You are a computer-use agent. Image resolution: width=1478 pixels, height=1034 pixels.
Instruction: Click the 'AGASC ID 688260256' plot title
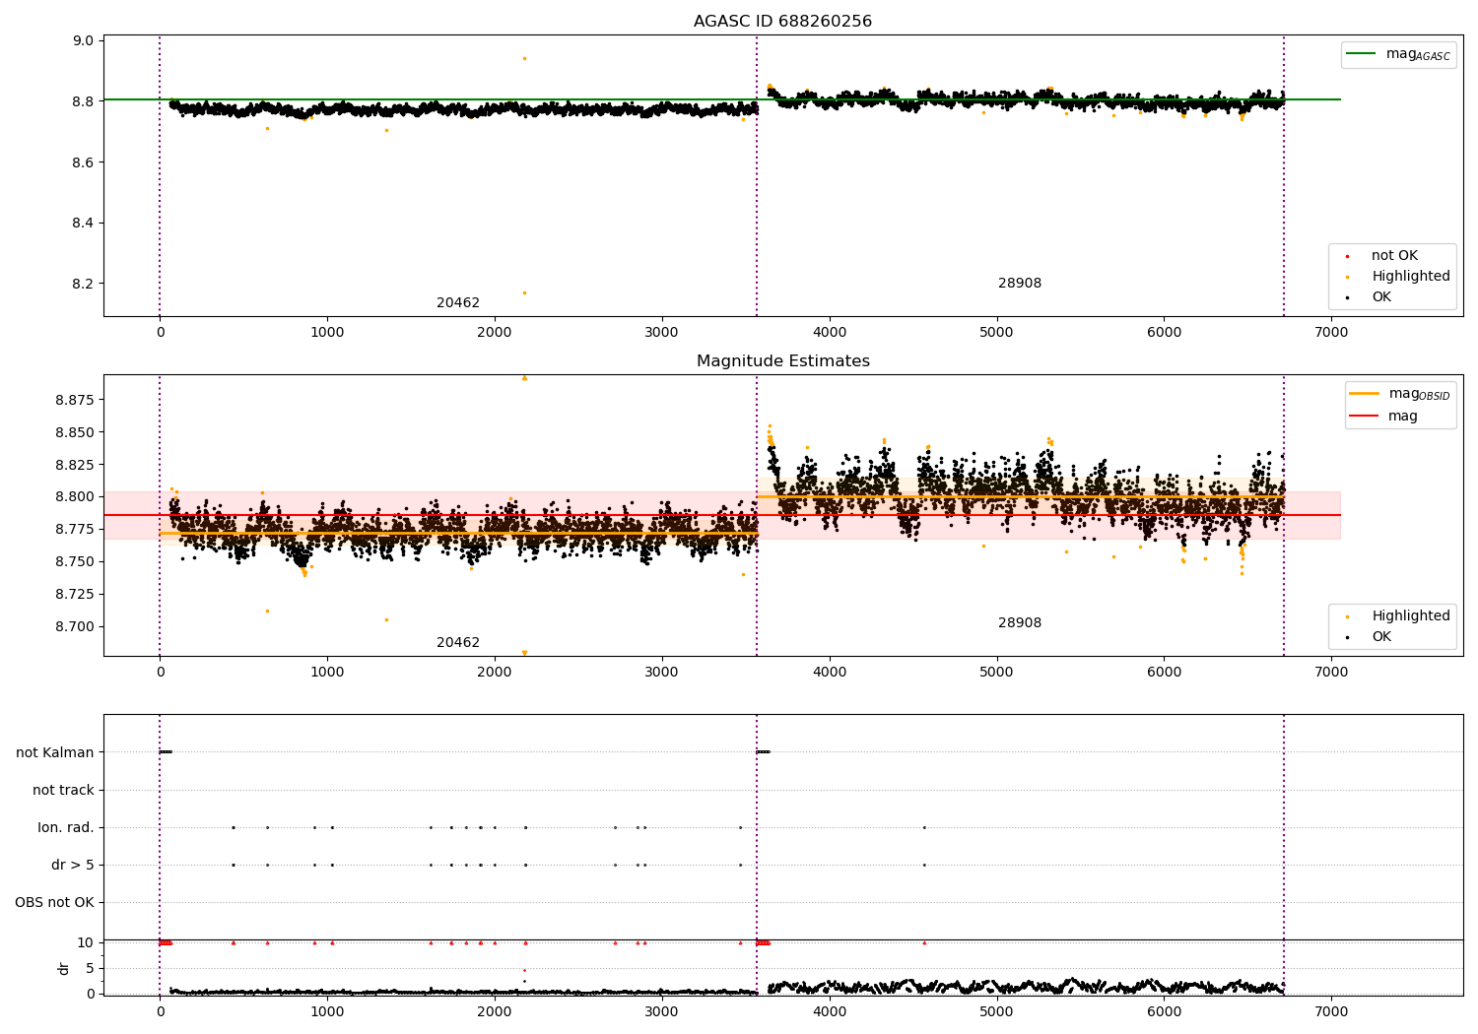pyautogui.click(x=782, y=22)
